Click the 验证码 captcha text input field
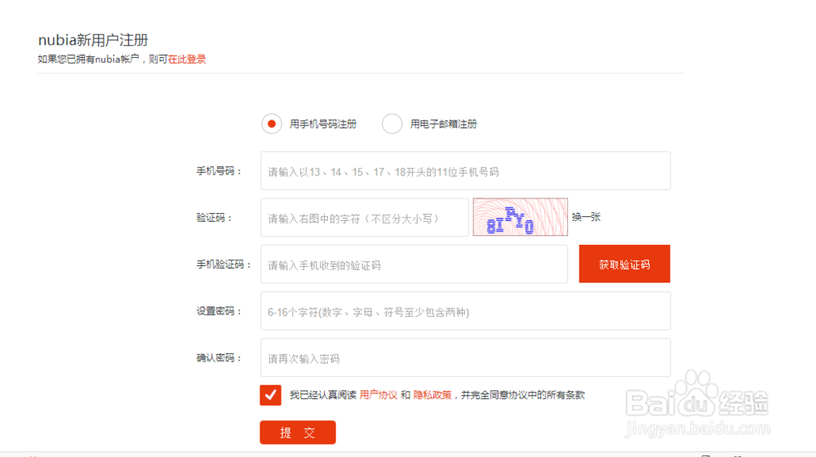This screenshot has width=816, height=457. 364,218
